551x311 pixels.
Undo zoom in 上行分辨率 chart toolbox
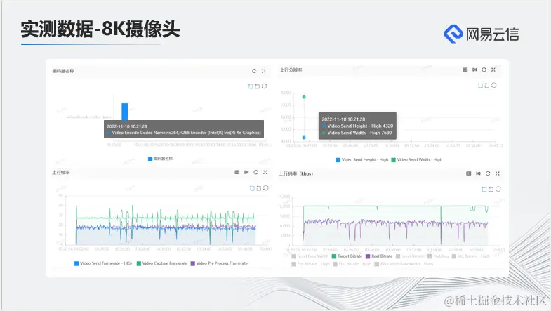[x=487, y=86]
